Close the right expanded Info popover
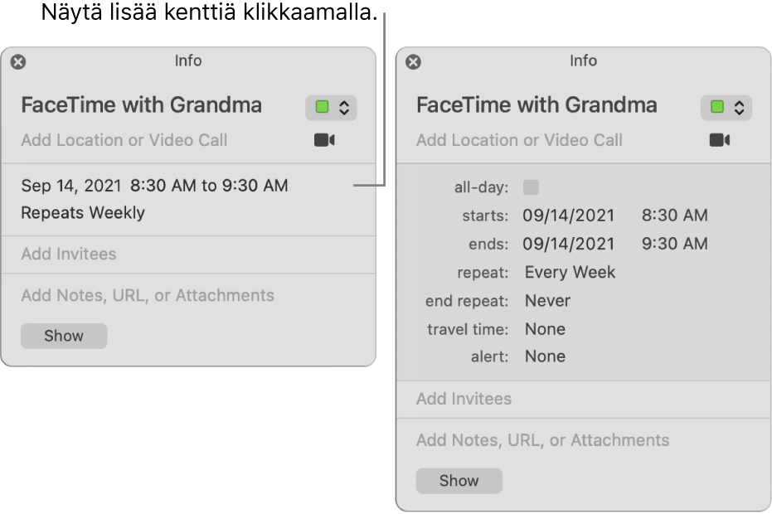Viewport: 772px width, 514px height. pyautogui.click(x=413, y=62)
